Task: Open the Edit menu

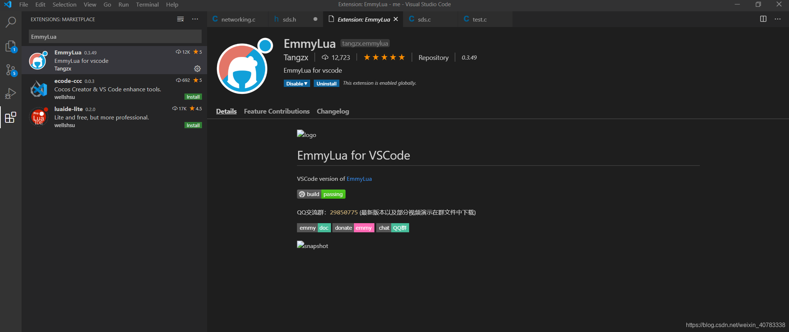Action: click(x=40, y=4)
